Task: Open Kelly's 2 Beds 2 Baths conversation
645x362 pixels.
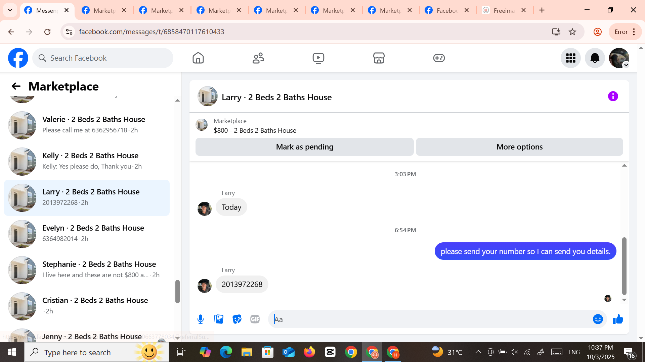Action: (x=87, y=161)
